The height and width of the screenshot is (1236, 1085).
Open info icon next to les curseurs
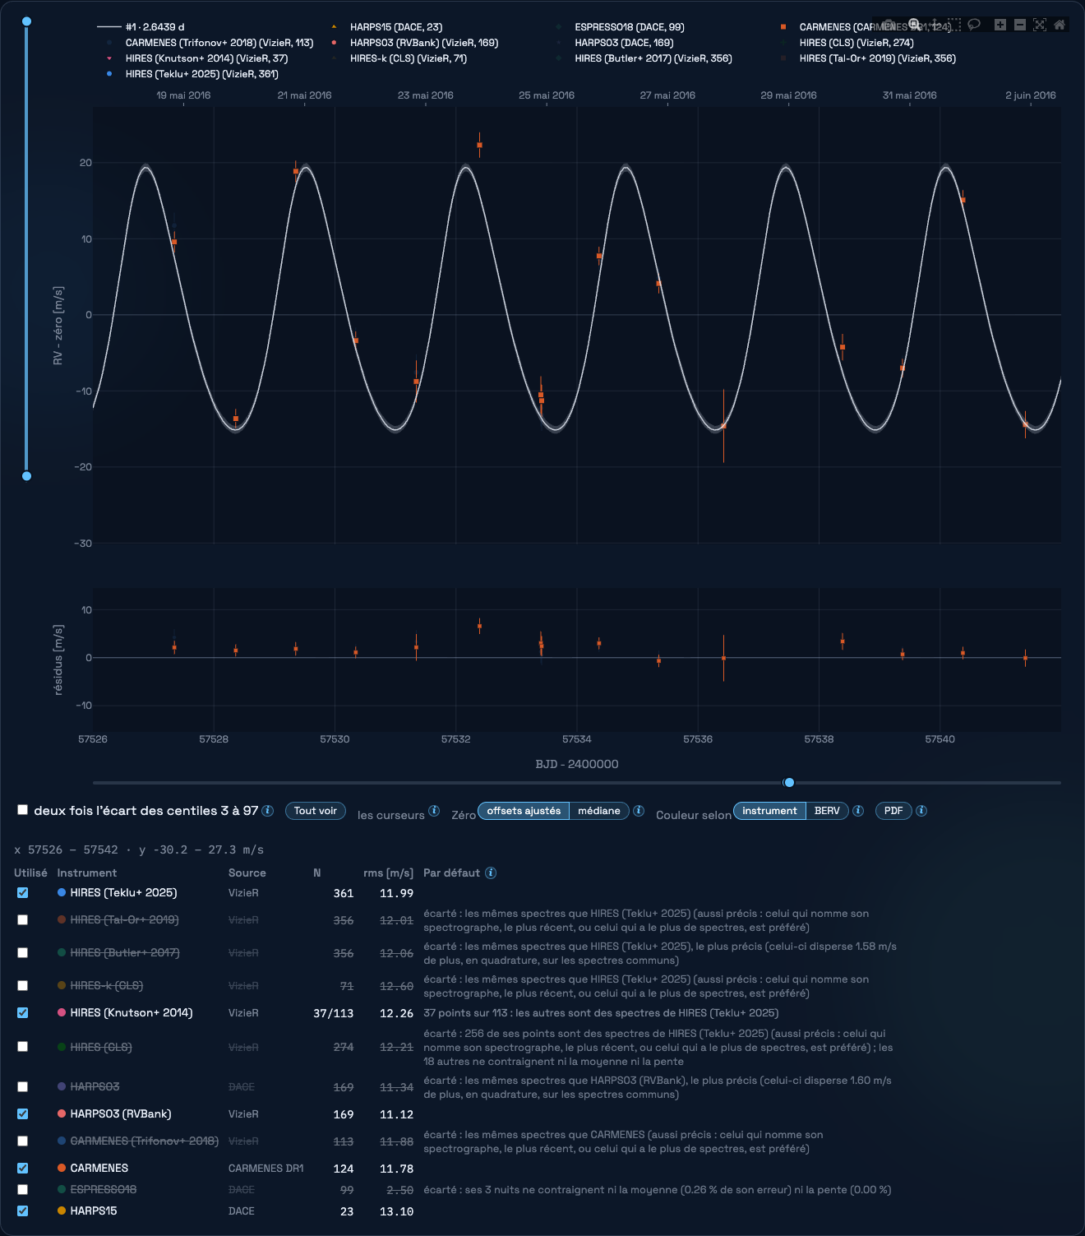pyautogui.click(x=434, y=811)
